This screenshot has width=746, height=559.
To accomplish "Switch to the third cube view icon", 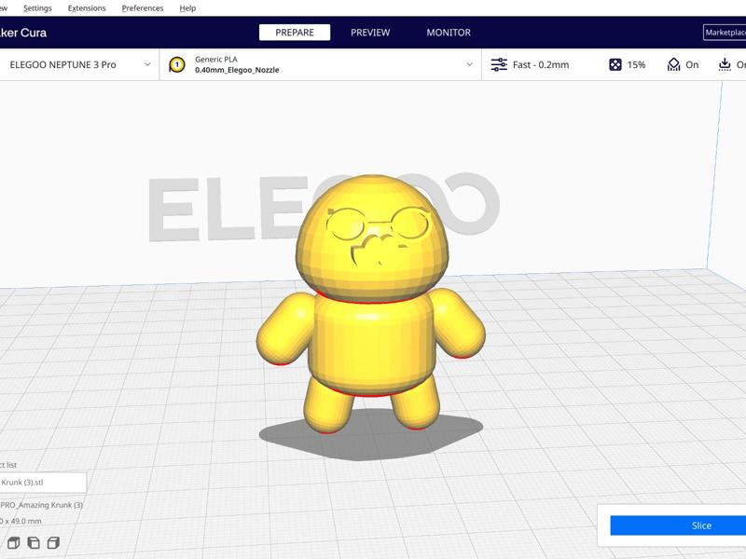I will [53, 543].
